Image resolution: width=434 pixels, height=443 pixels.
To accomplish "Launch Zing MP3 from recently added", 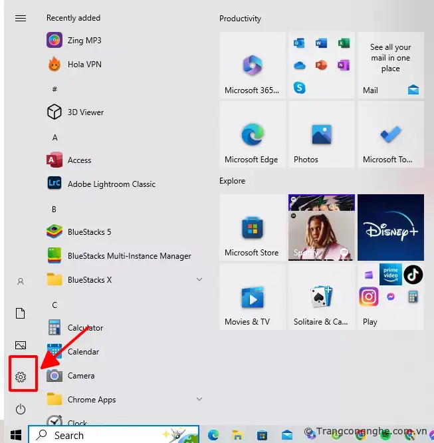I will click(x=84, y=41).
